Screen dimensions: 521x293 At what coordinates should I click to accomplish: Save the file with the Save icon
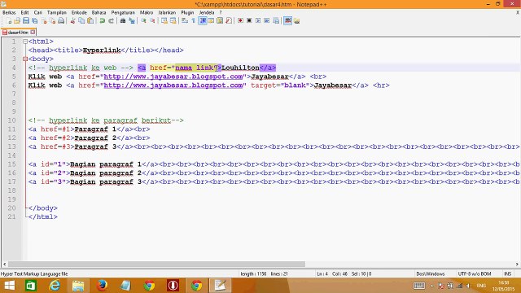pos(26,20)
